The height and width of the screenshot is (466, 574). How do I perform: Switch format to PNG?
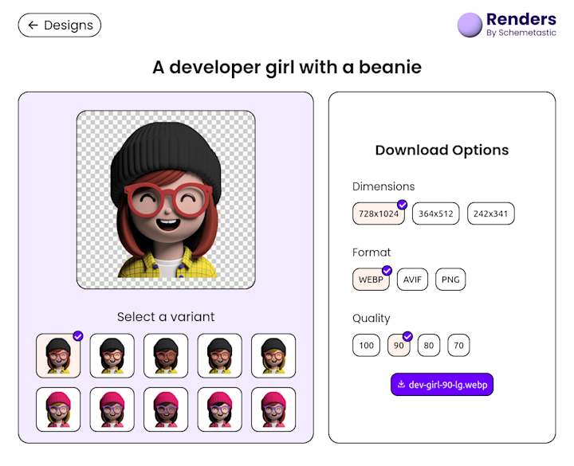450,280
